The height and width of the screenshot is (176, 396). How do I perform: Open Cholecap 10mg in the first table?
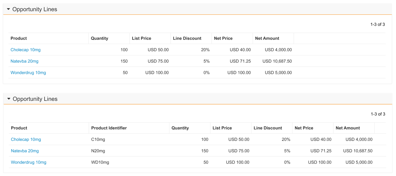click(x=25, y=50)
